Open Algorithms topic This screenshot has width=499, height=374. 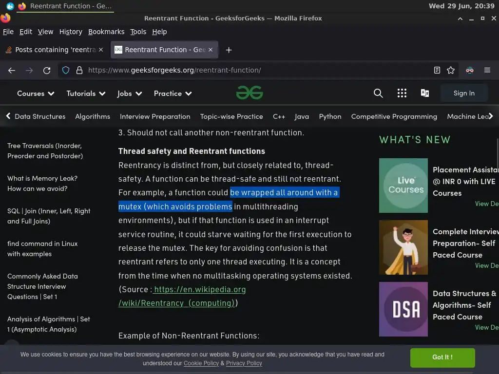click(x=93, y=116)
